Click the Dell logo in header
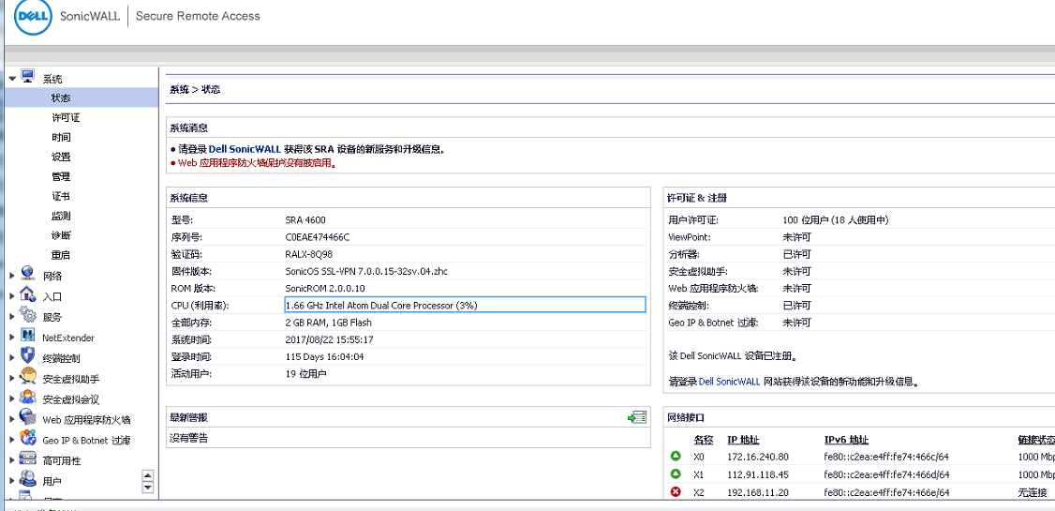The height and width of the screenshot is (511, 1055). (x=34, y=18)
